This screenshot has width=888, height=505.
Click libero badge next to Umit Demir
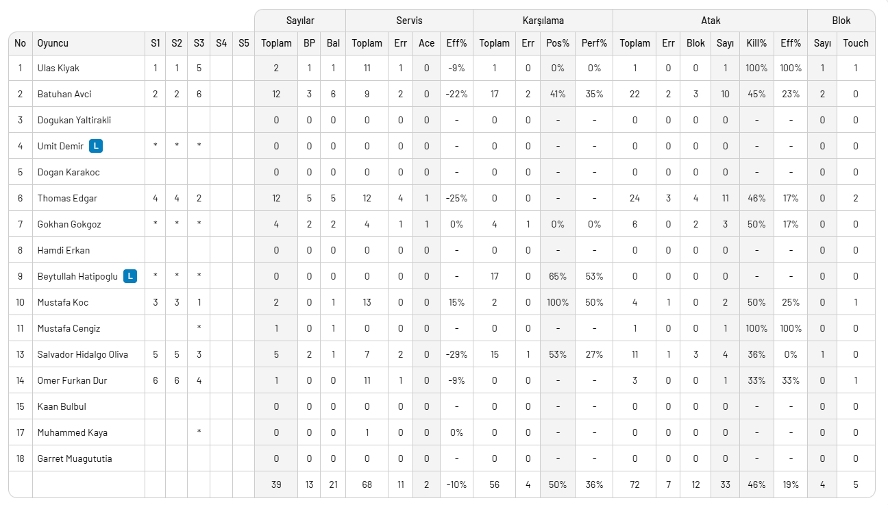[x=97, y=146]
